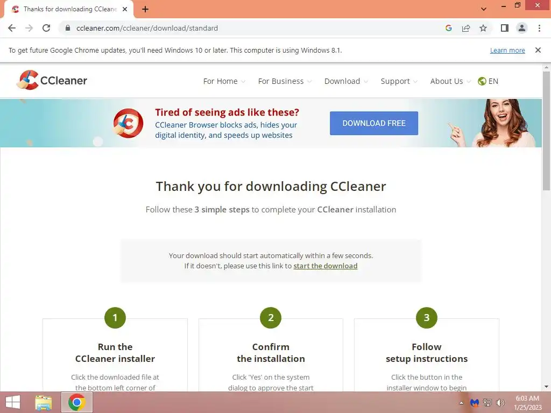Click 'Thank you for downloading CCleaner' heading
This screenshot has width=551, height=413.
point(271,187)
